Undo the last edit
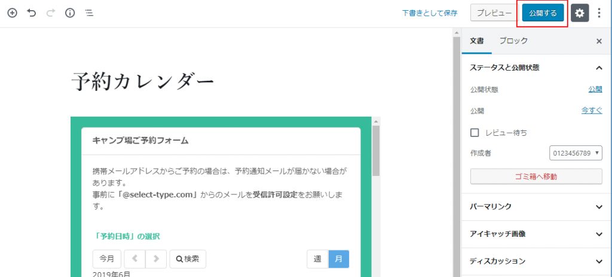The height and width of the screenshot is (277, 612). coord(32,13)
